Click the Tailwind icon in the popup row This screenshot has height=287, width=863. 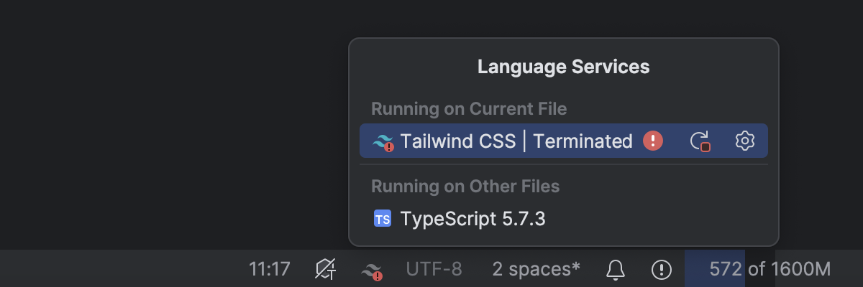pos(383,141)
